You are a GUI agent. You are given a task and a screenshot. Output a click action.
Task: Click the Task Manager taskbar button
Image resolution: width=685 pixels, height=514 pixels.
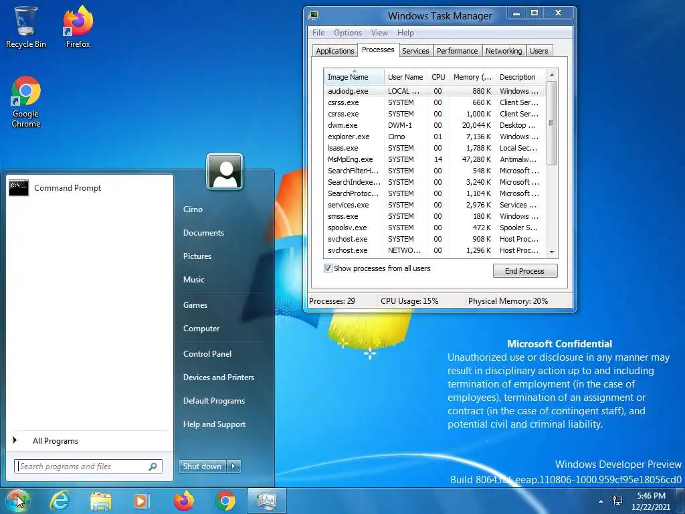pyautogui.click(x=266, y=501)
